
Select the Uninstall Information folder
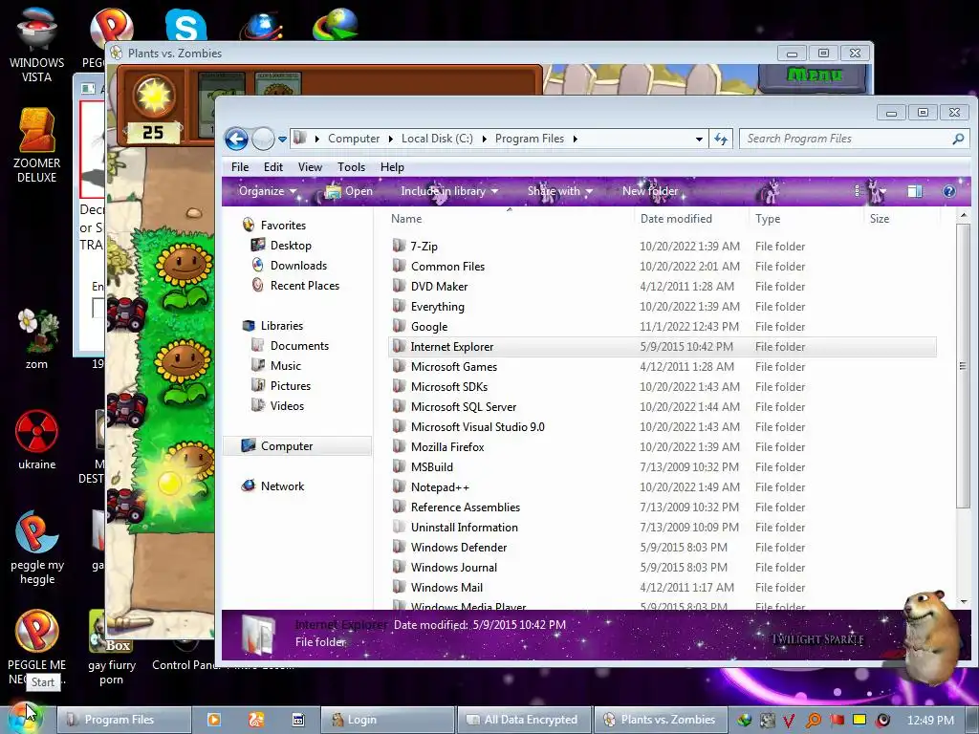(x=464, y=528)
